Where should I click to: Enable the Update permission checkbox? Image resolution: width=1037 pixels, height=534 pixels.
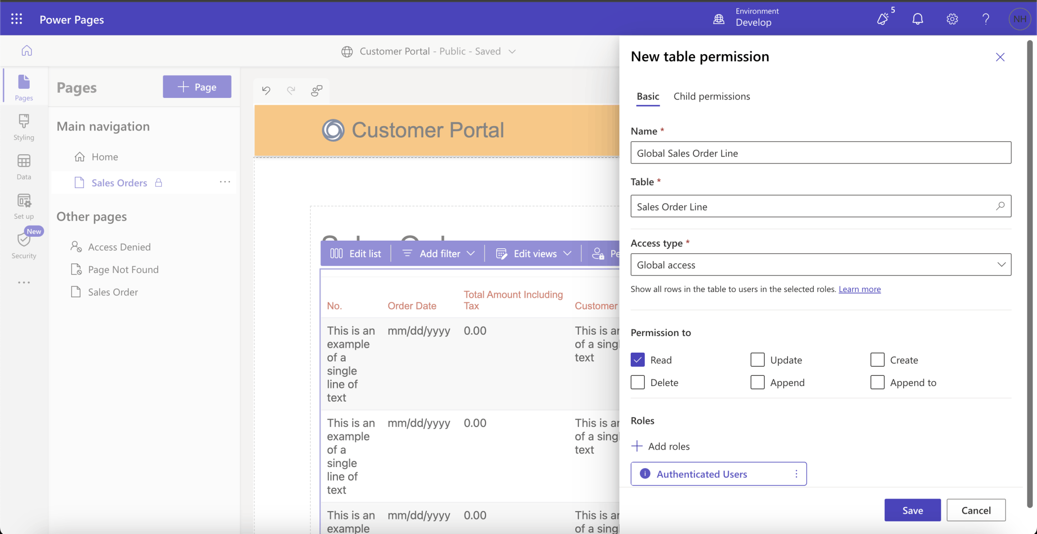(x=757, y=360)
